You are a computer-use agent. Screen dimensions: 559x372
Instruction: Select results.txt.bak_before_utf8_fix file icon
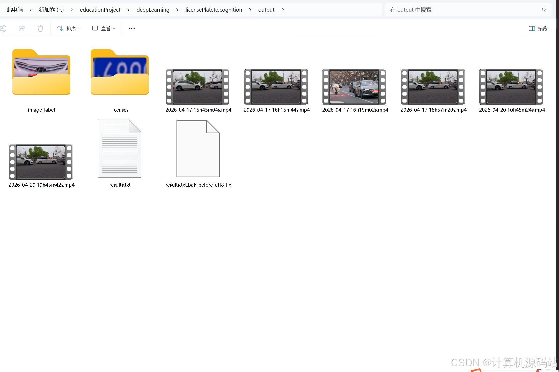click(x=198, y=149)
